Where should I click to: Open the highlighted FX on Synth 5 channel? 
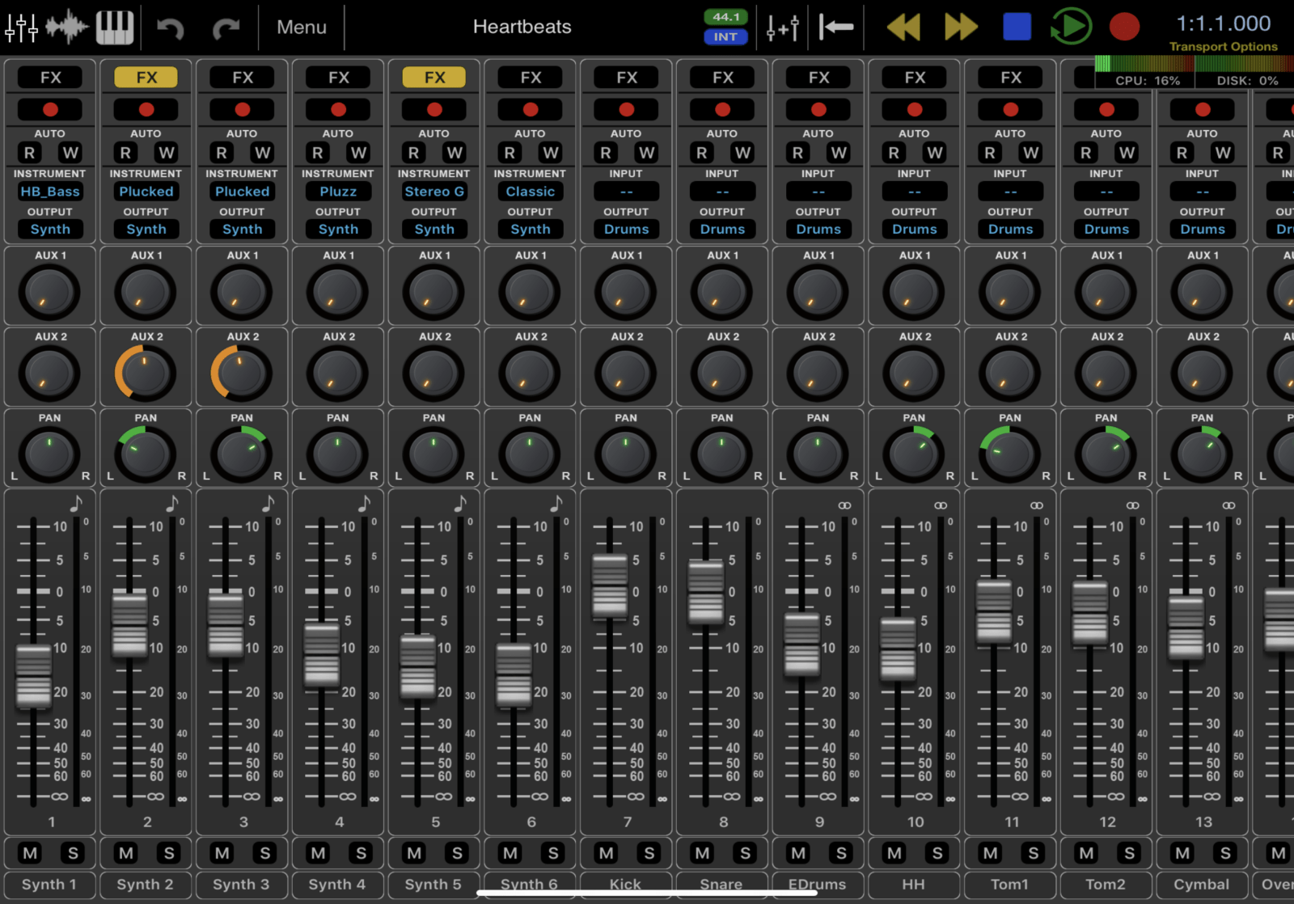point(434,78)
